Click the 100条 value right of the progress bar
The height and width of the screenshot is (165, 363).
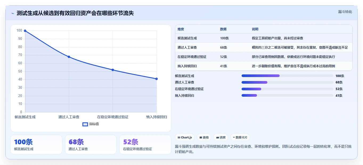(x=340, y=76)
